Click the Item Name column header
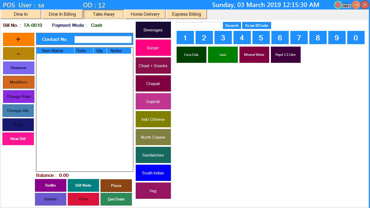The image size is (370, 208). click(x=56, y=51)
